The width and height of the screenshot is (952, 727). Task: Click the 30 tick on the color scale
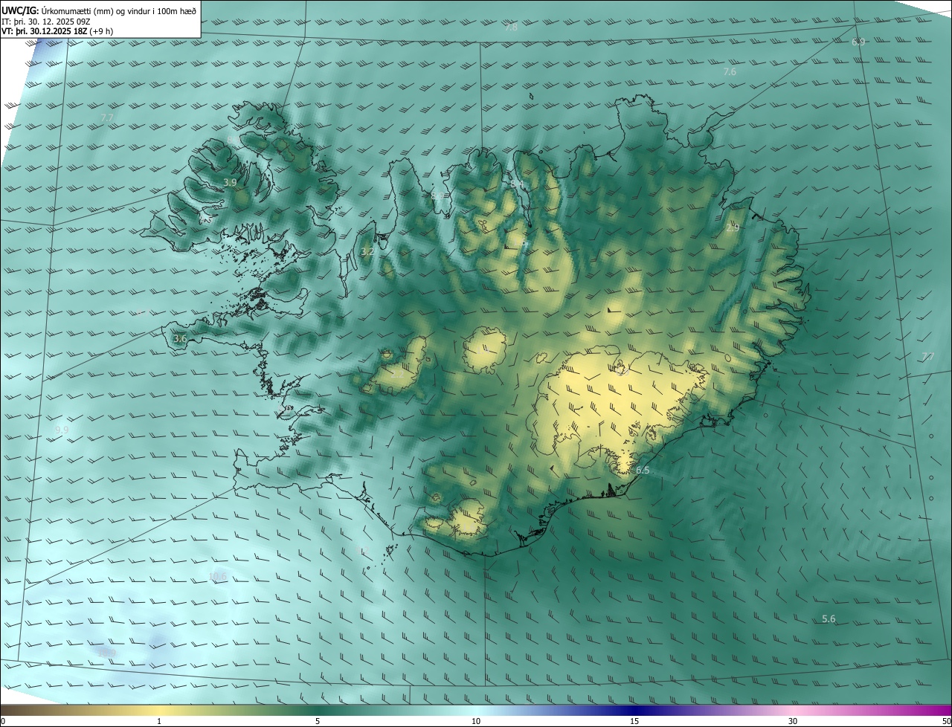point(793,722)
